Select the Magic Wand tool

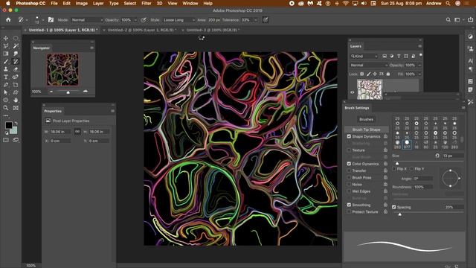click(16, 46)
